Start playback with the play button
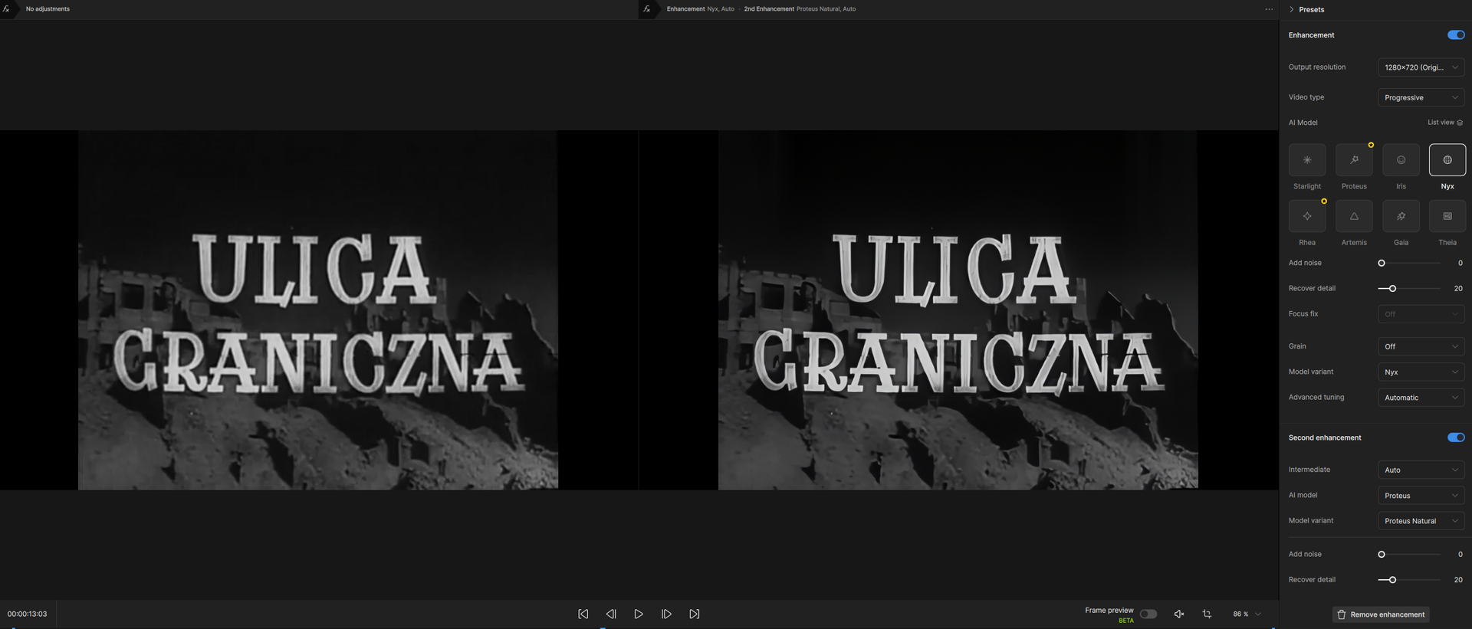Image resolution: width=1472 pixels, height=629 pixels. pyautogui.click(x=639, y=614)
